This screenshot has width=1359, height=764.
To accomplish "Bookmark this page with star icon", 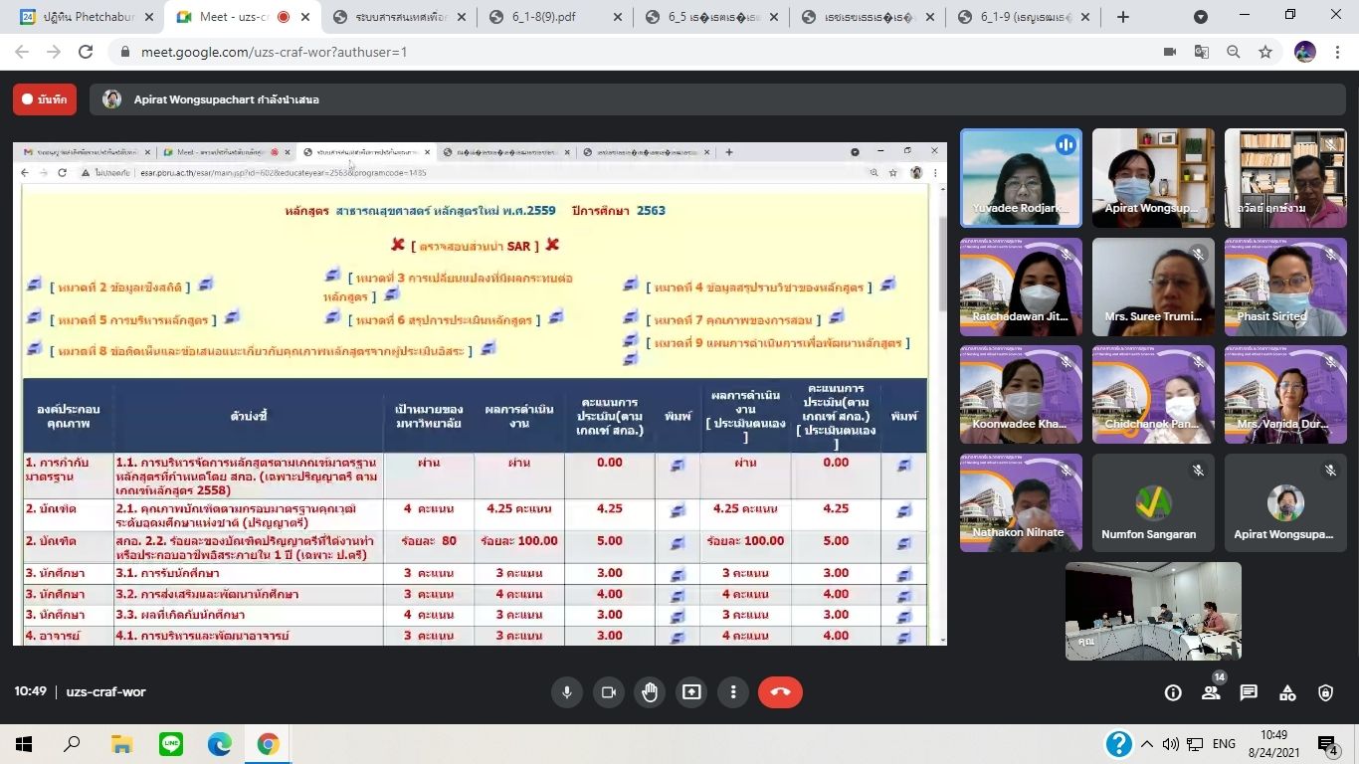I will coord(1265,52).
